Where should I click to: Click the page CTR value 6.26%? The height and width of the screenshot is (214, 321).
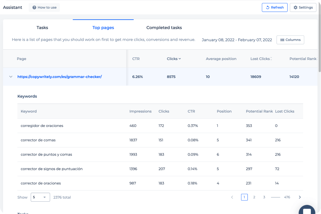138,77
